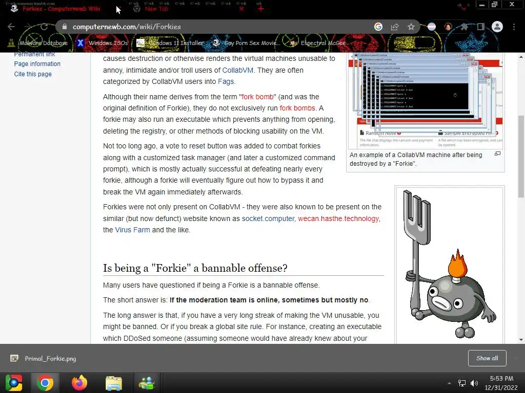Follow the CollabVM link
The image size is (525, 393).
click(238, 70)
